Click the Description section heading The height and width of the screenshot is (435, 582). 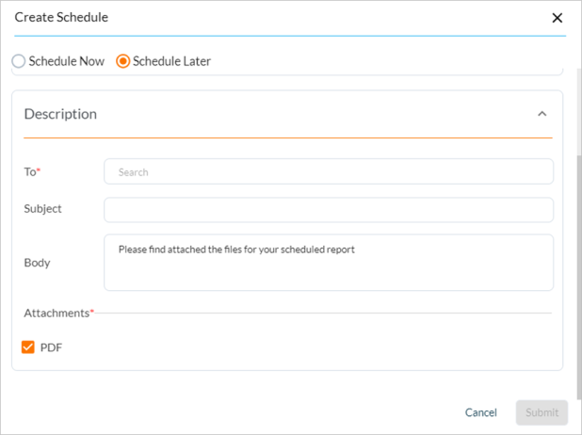(x=60, y=114)
